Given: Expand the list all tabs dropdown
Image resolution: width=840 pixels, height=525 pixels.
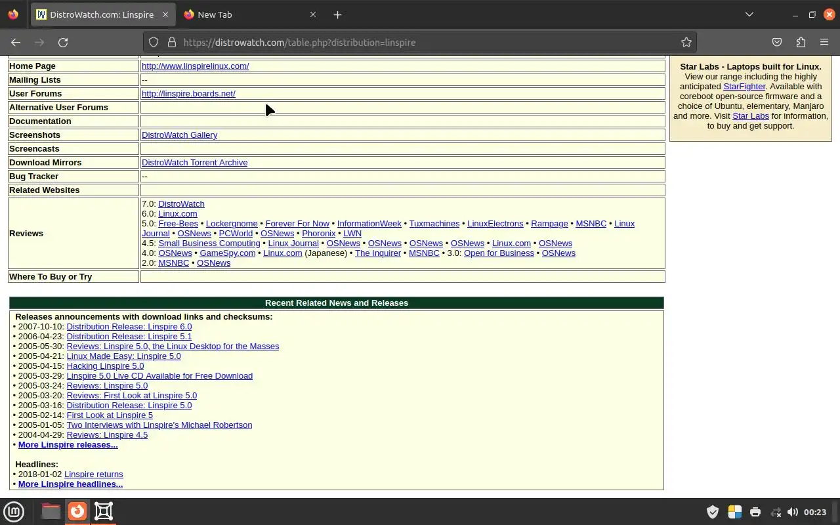Looking at the screenshot, I should pyautogui.click(x=749, y=14).
